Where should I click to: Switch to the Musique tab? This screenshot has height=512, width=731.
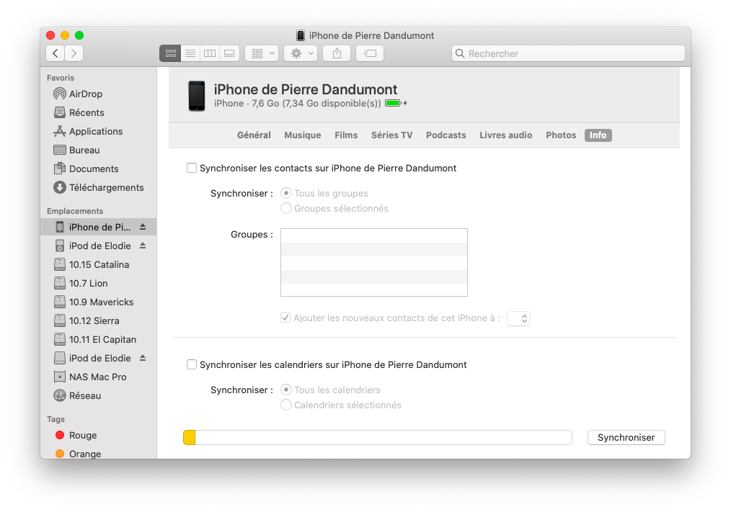coord(303,135)
